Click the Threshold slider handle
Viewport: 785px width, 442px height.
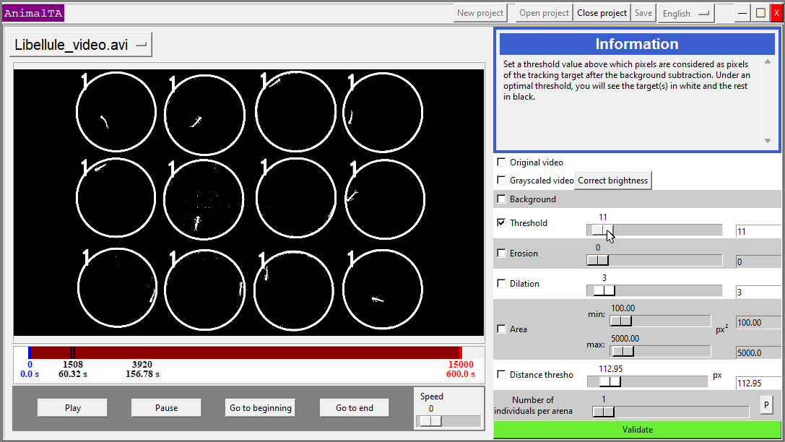[x=602, y=230]
